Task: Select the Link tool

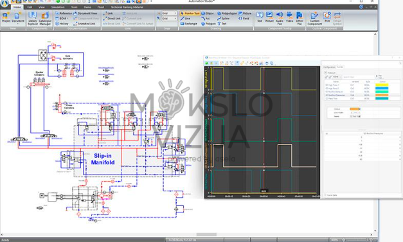Action: tap(108, 13)
